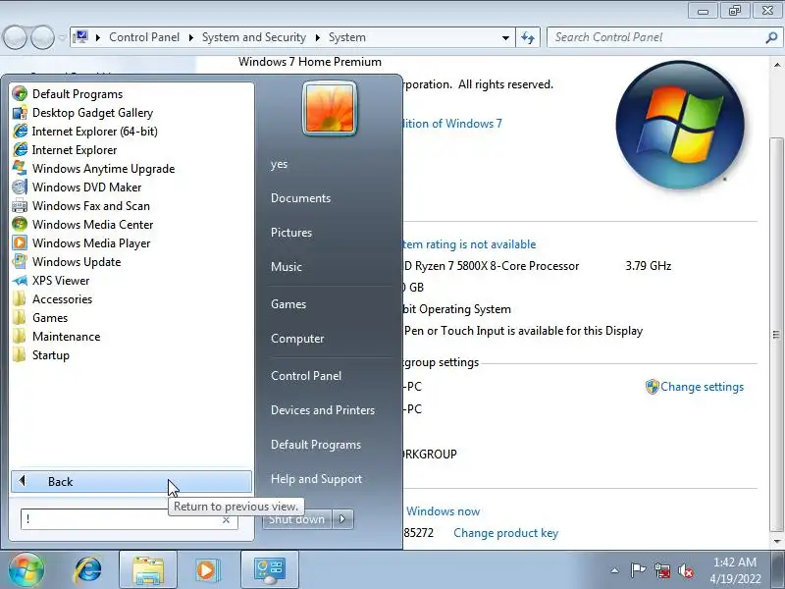Open Documents from the Start menu

pyautogui.click(x=301, y=198)
